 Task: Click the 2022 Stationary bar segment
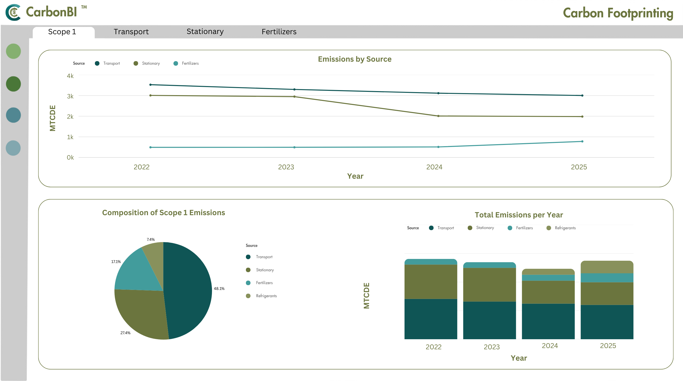(430, 281)
